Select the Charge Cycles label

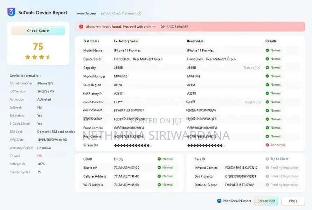click(20, 172)
